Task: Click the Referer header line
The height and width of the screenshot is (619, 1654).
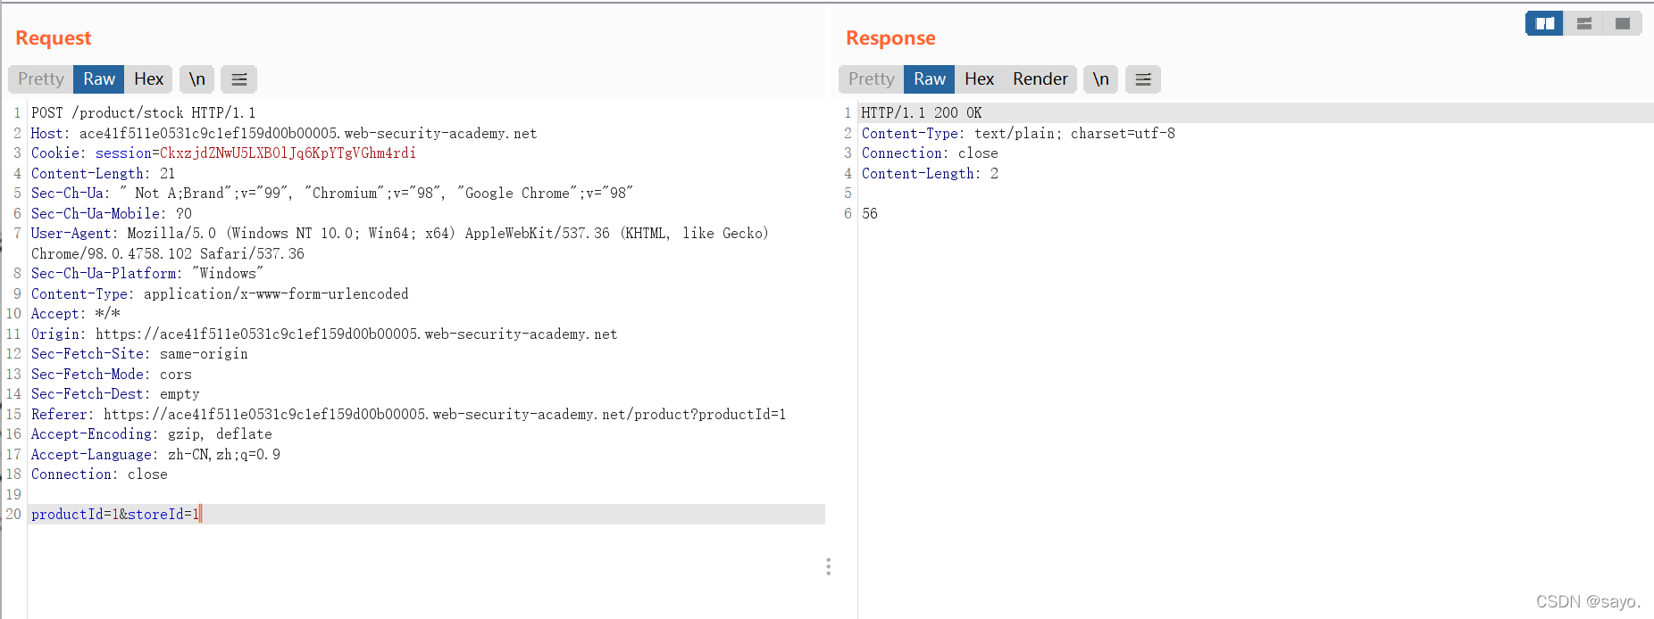Action: pos(408,415)
